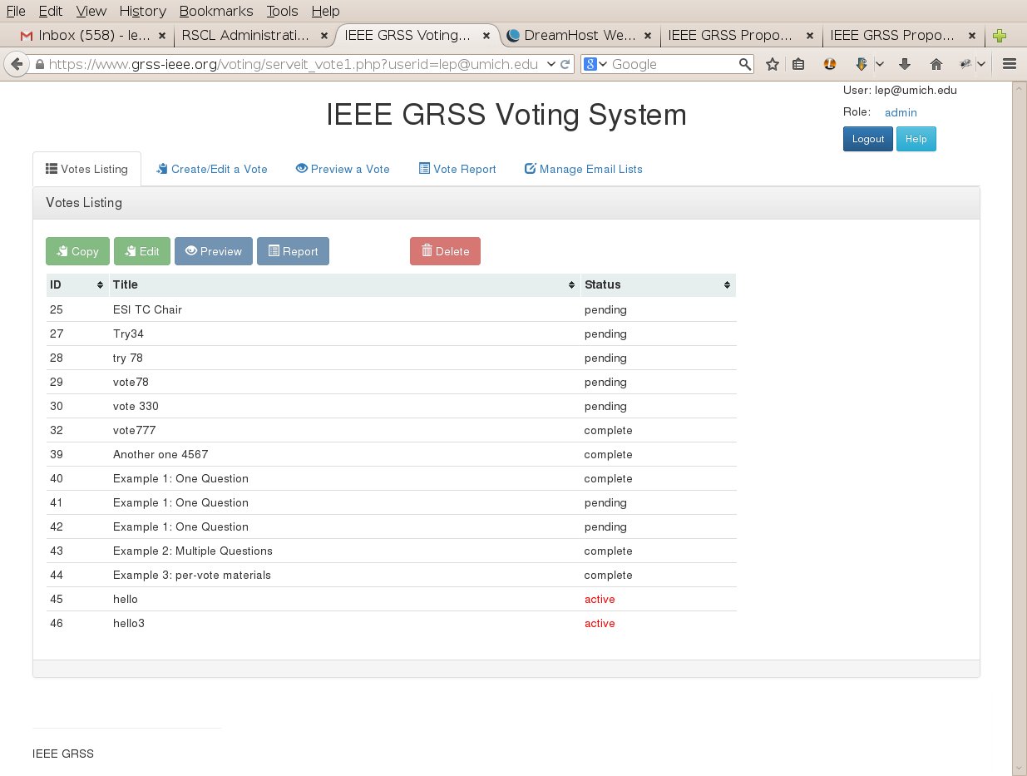1027x776 pixels.
Task: Click the admin role link
Action: 901,112
